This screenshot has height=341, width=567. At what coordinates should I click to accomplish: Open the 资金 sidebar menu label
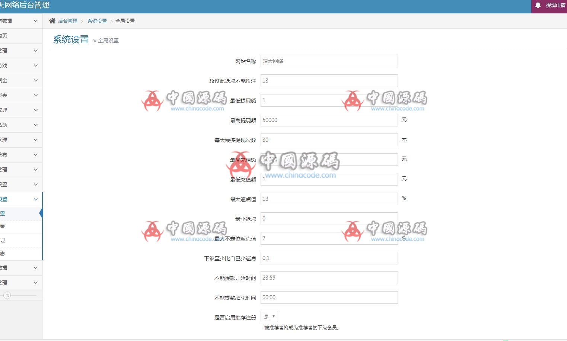[x=4, y=80]
